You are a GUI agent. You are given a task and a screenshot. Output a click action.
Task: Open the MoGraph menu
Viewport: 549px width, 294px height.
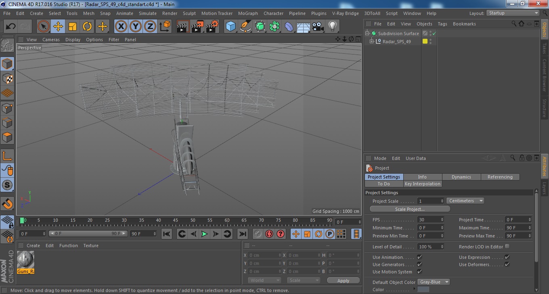pyautogui.click(x=248, y=13)
